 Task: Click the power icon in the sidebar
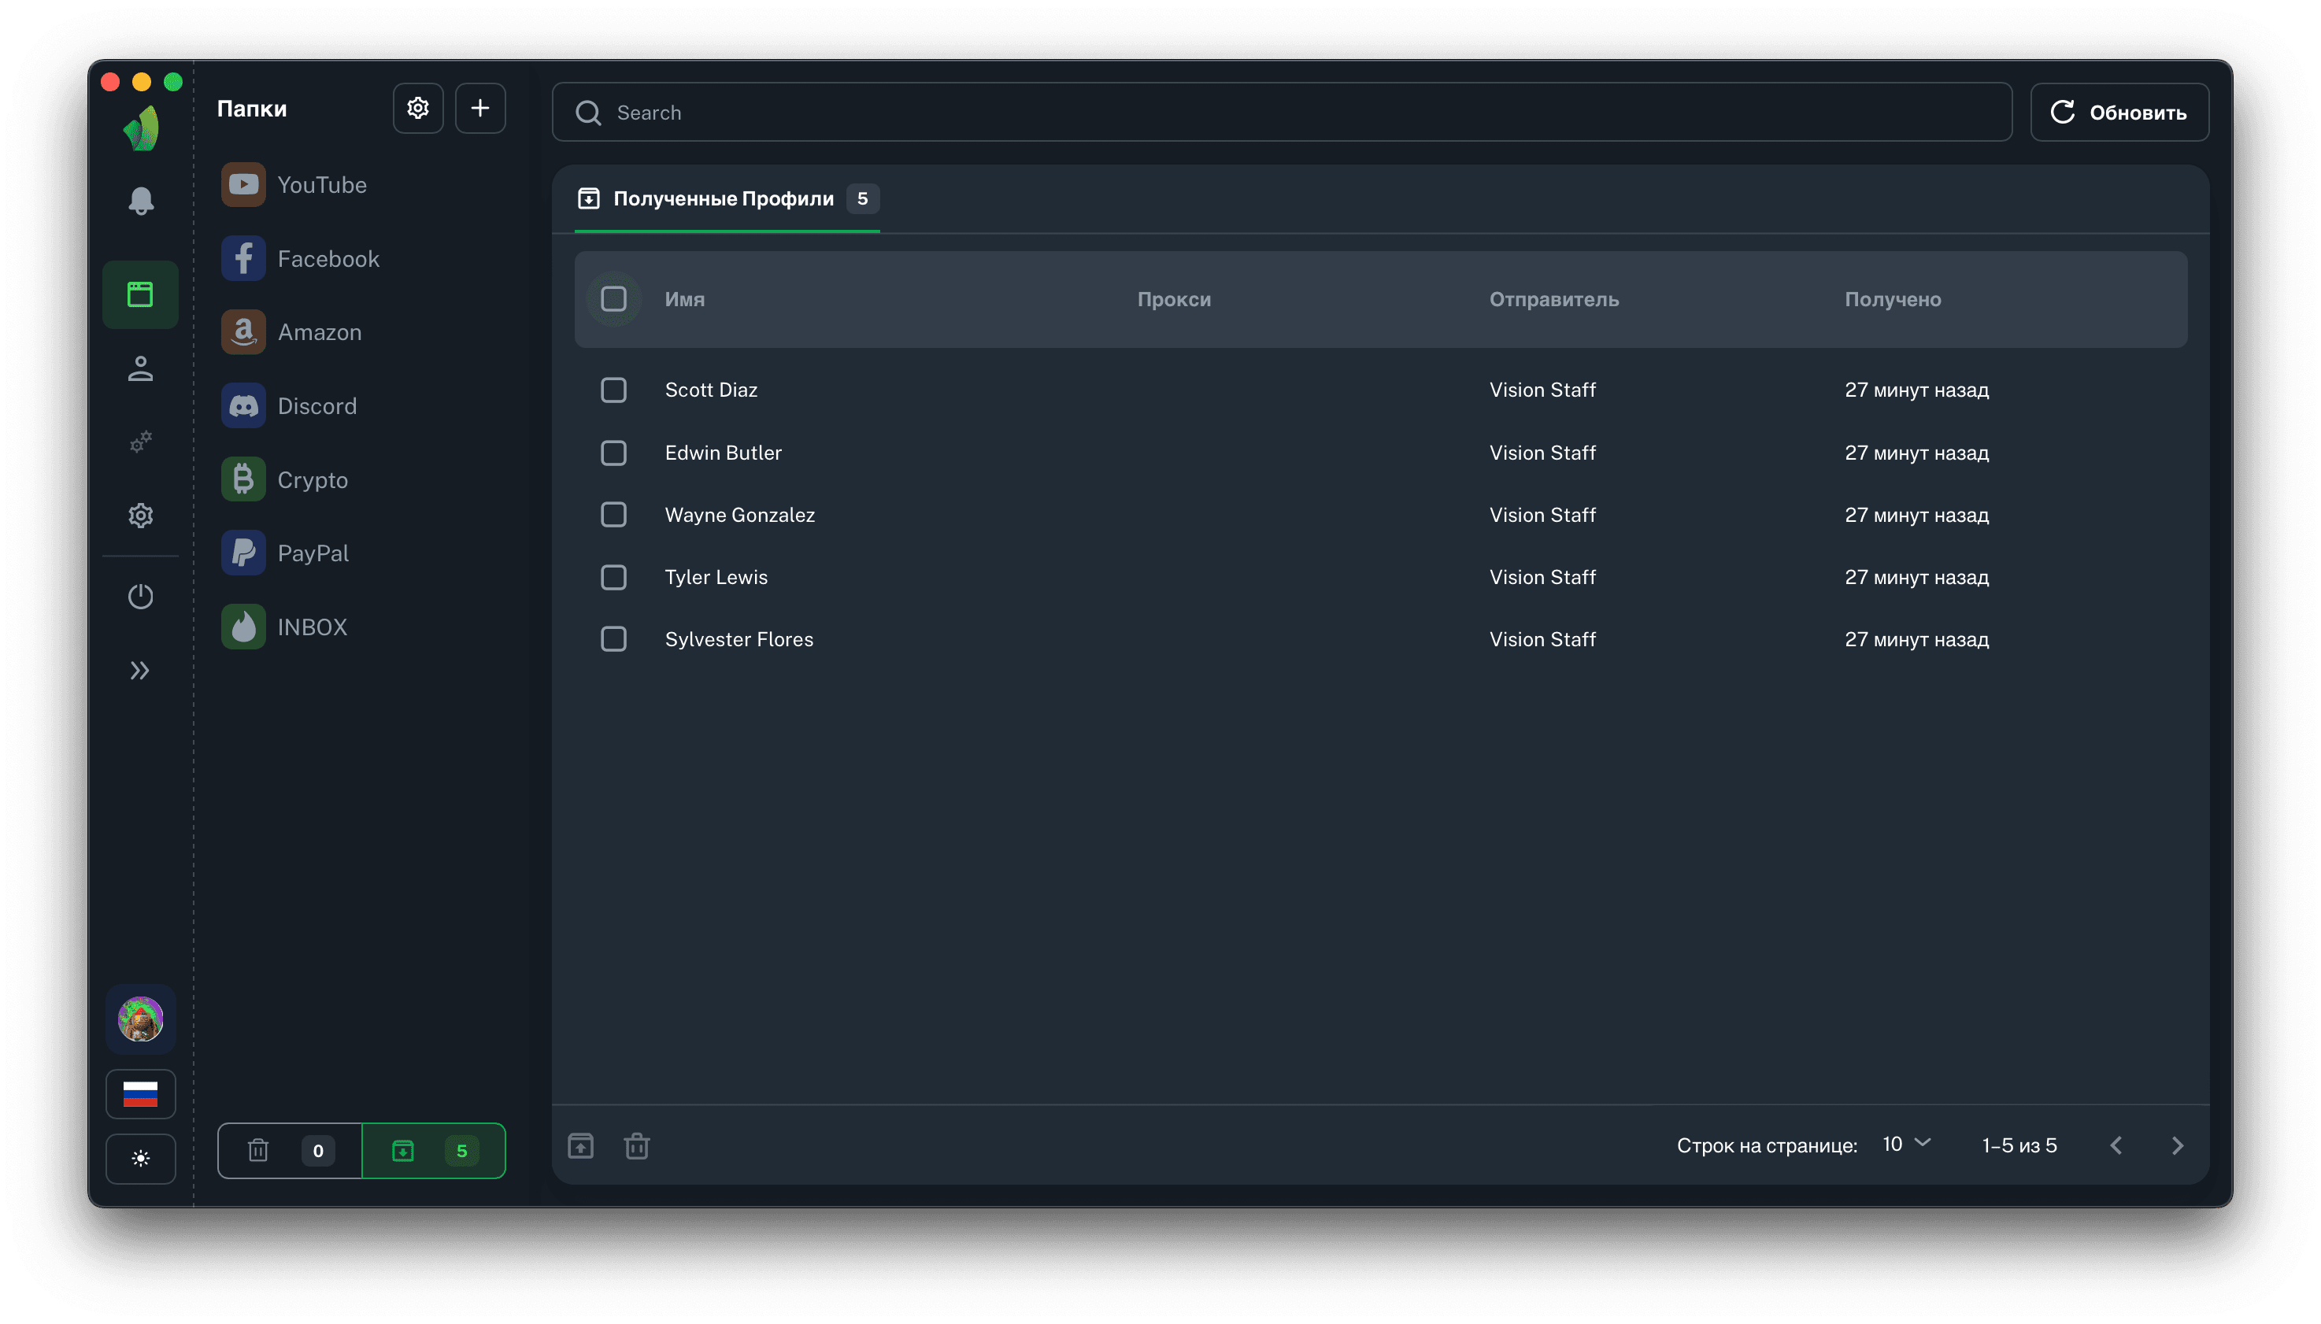click(x=140, y=597)
